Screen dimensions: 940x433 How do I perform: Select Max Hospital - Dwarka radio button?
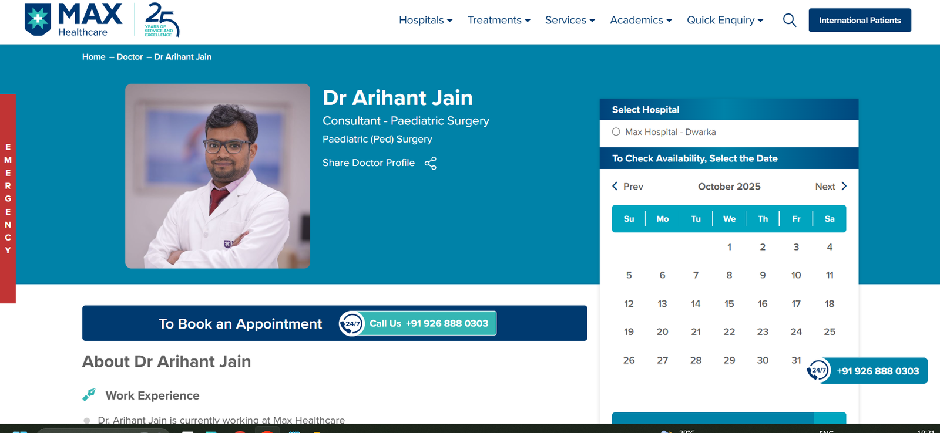(x=616, y=132)
